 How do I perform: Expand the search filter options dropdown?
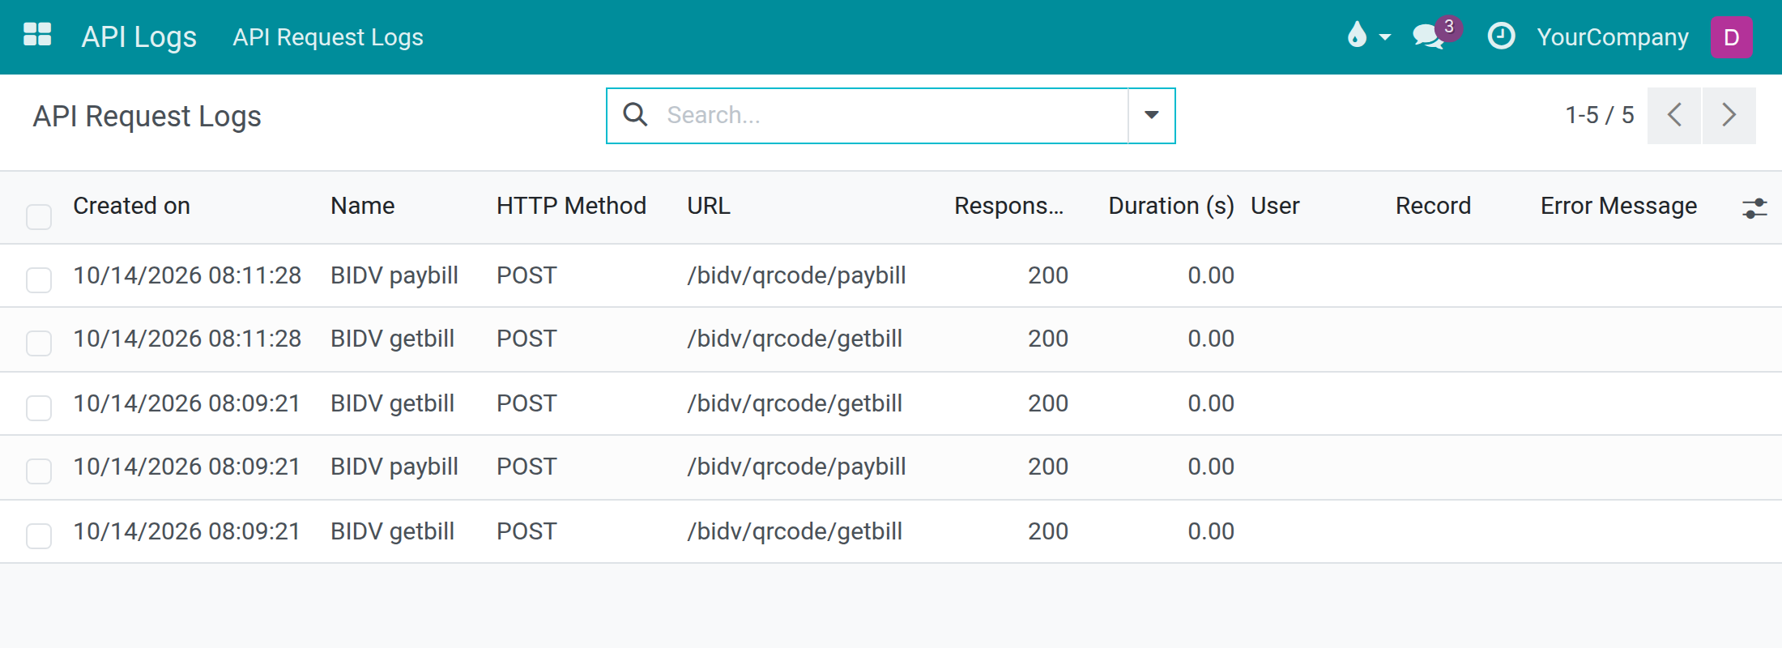click(1151, 116)
